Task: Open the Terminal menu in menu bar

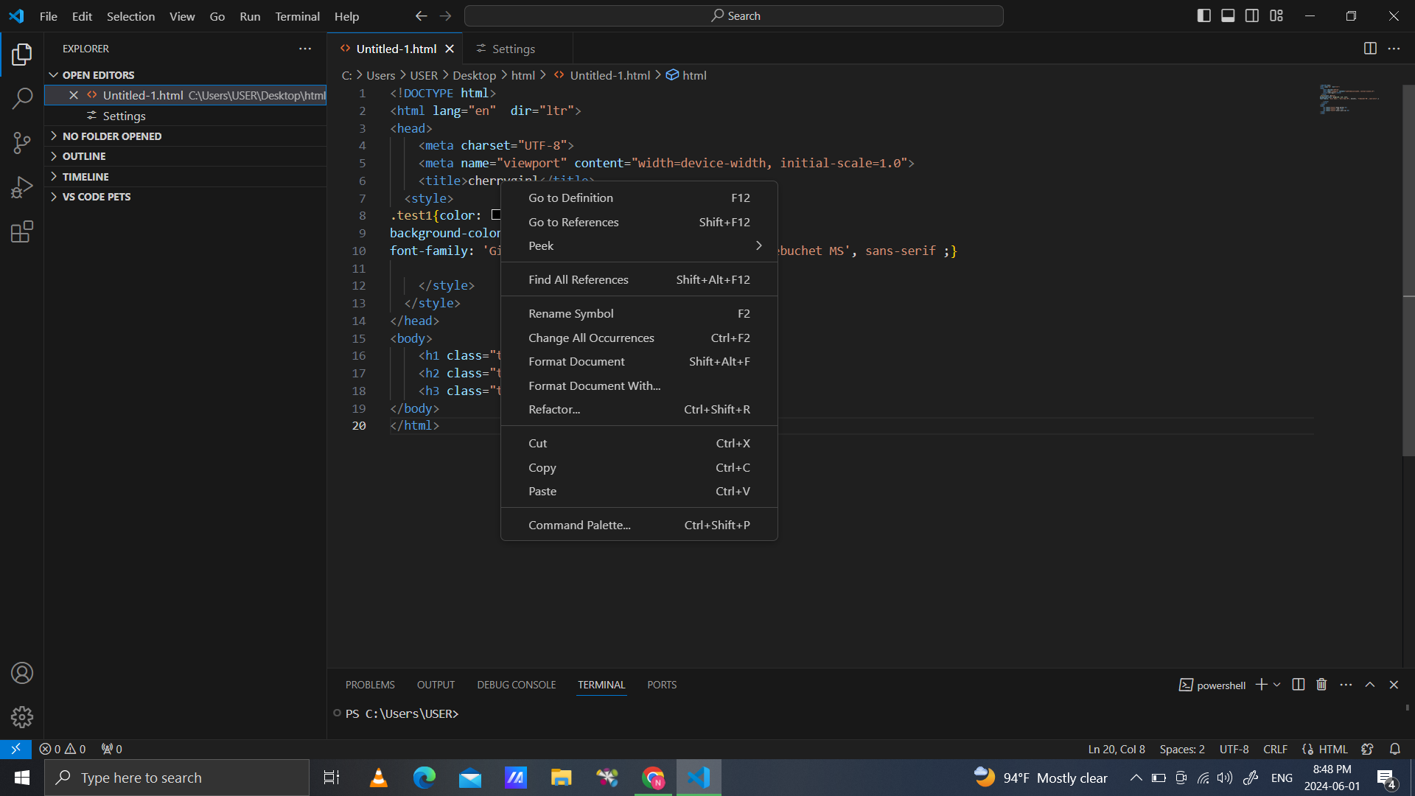Action: [x=297, y=16]
